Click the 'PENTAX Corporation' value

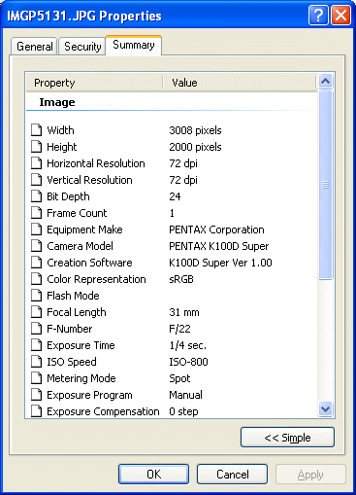pos(216,230)
